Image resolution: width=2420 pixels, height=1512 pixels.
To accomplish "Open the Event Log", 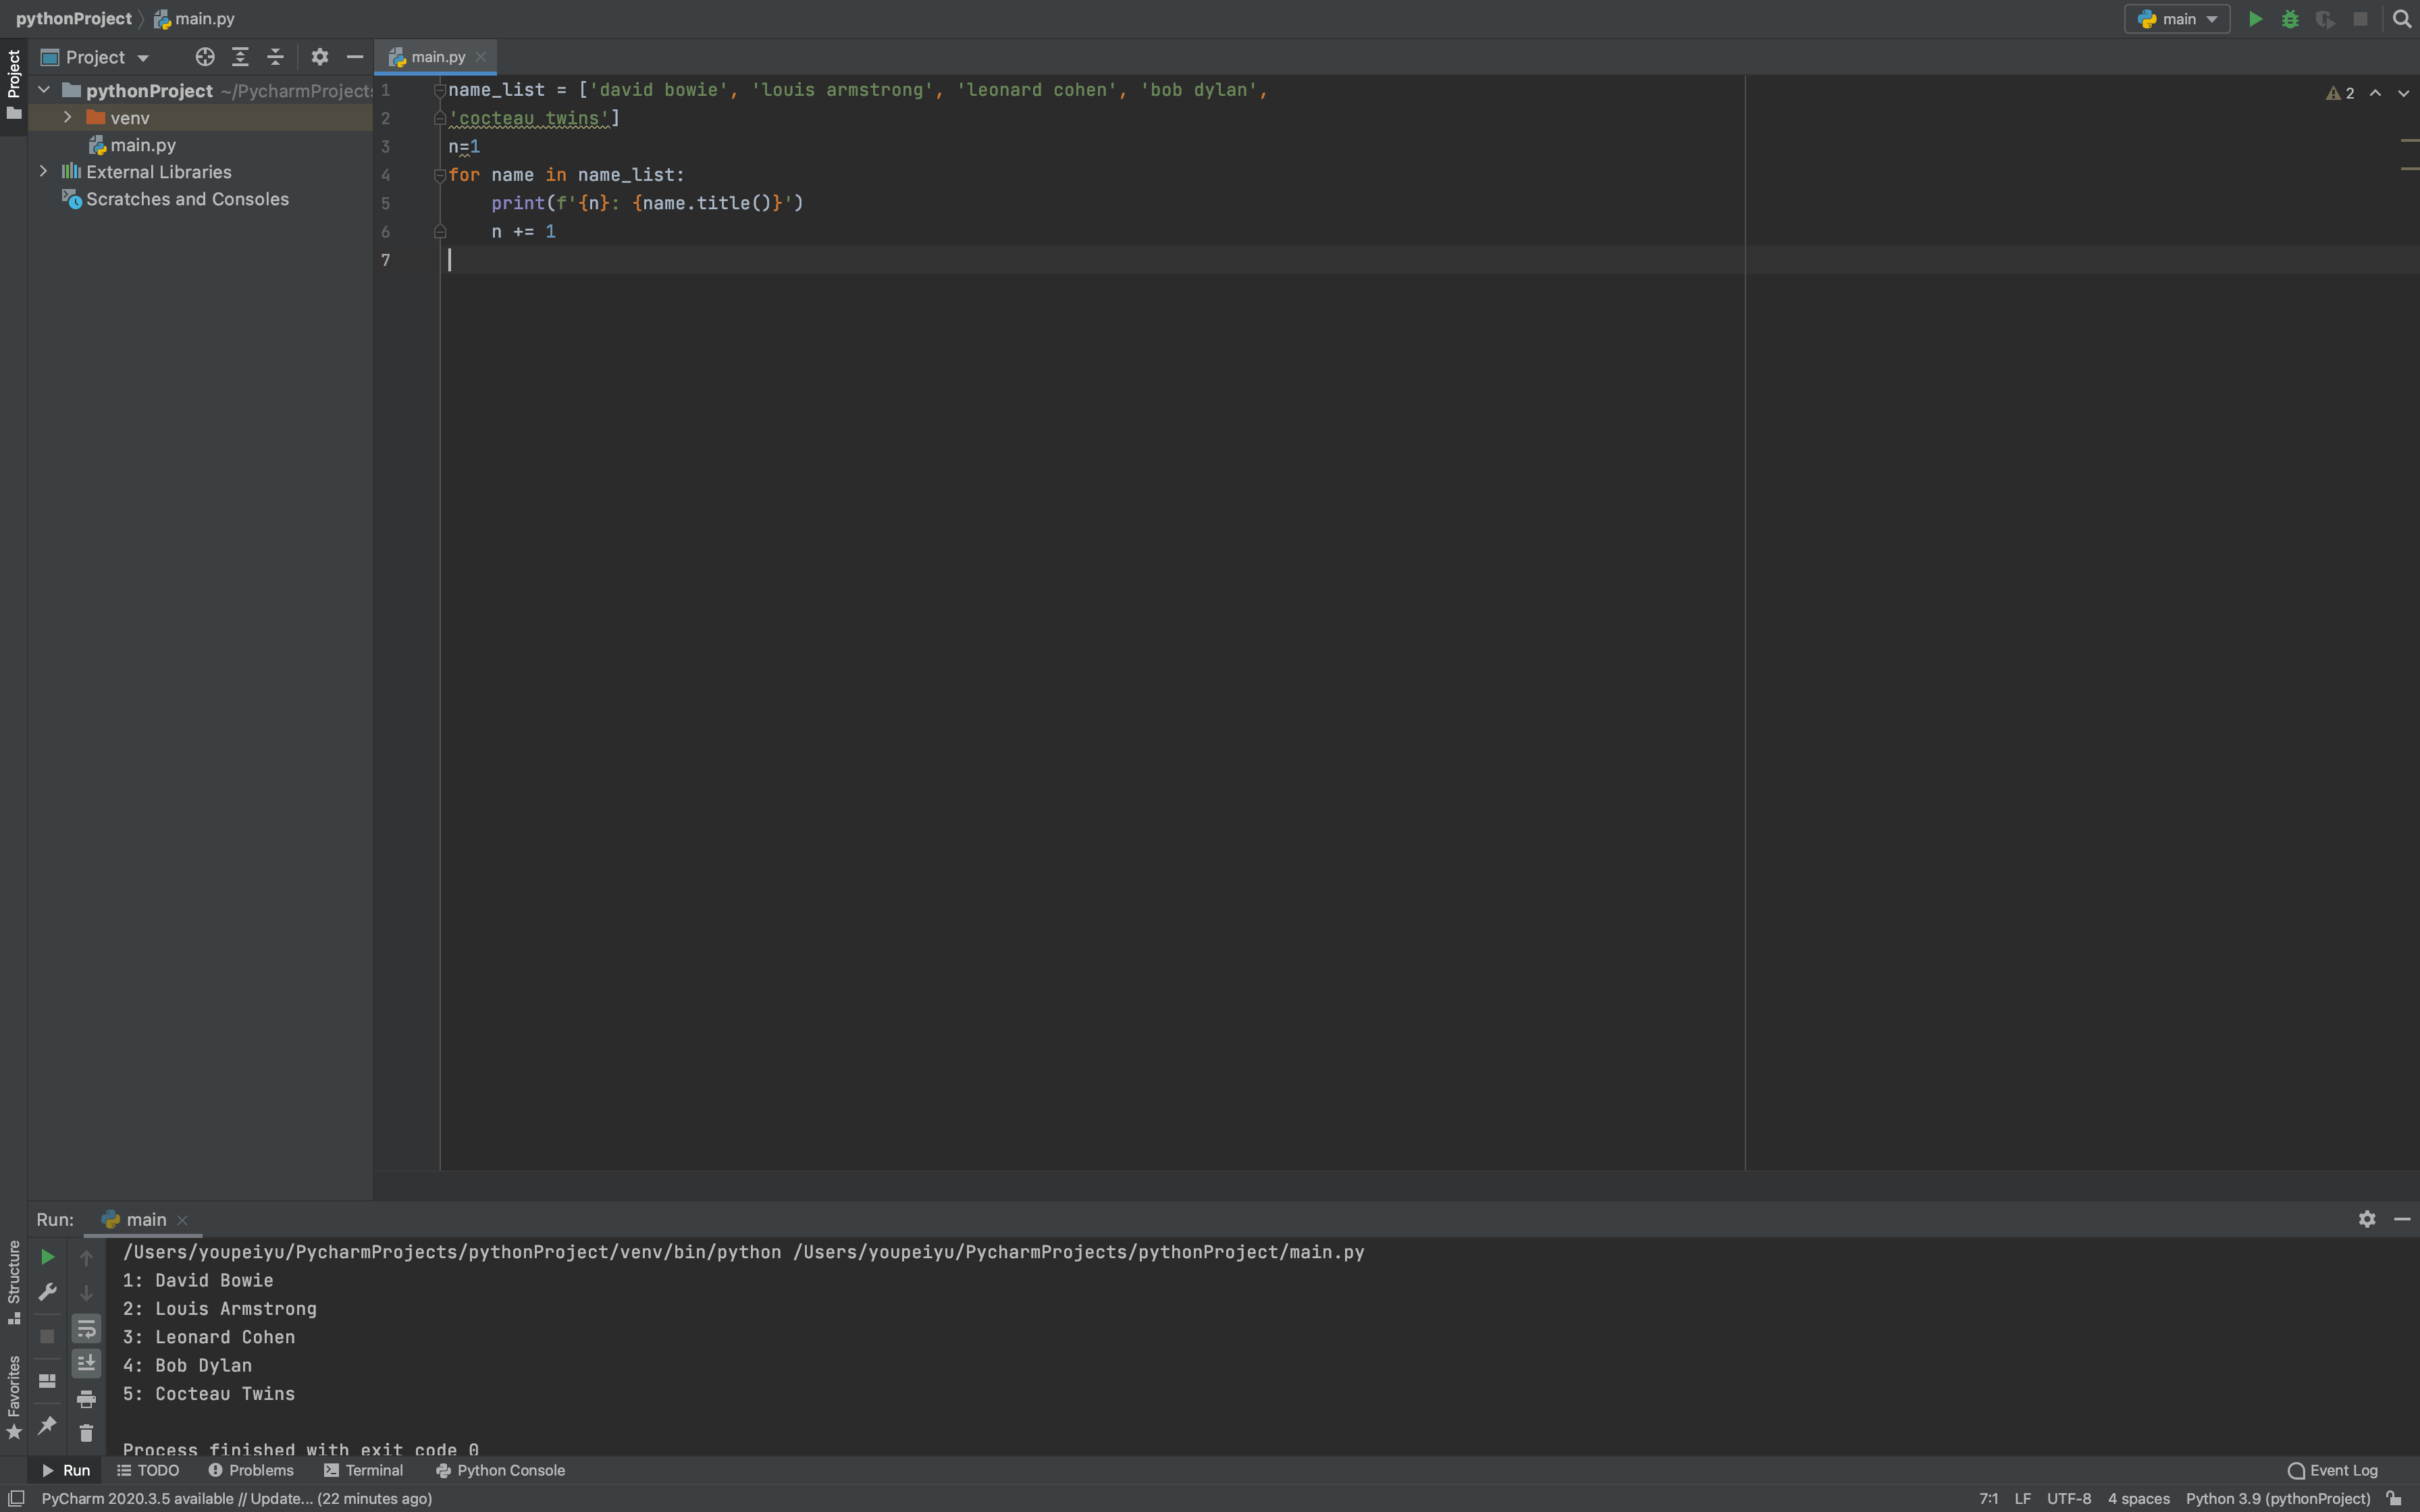I will 2332,1470.
